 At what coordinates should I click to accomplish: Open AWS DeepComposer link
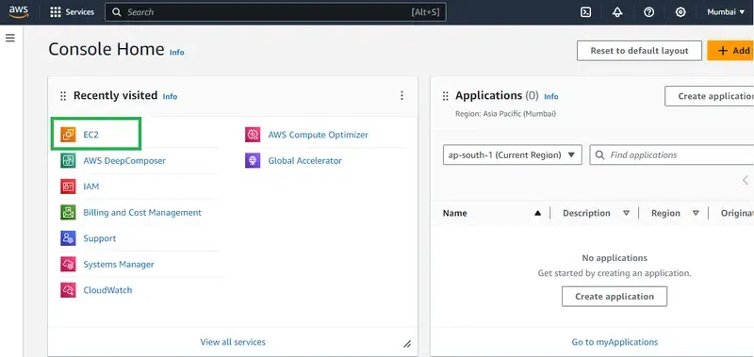[124, 161]
